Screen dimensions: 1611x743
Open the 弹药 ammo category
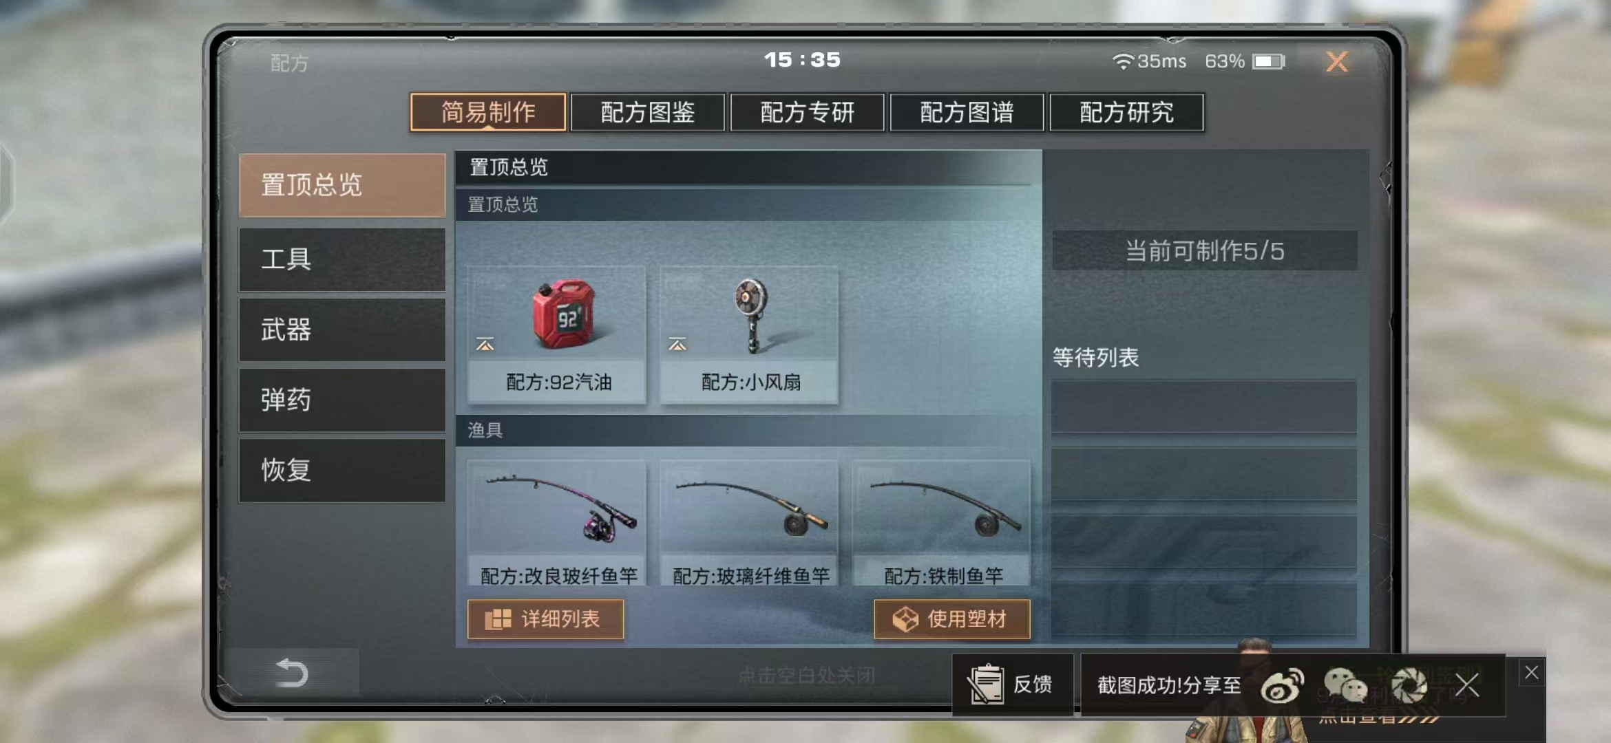(x=342, y=400)
